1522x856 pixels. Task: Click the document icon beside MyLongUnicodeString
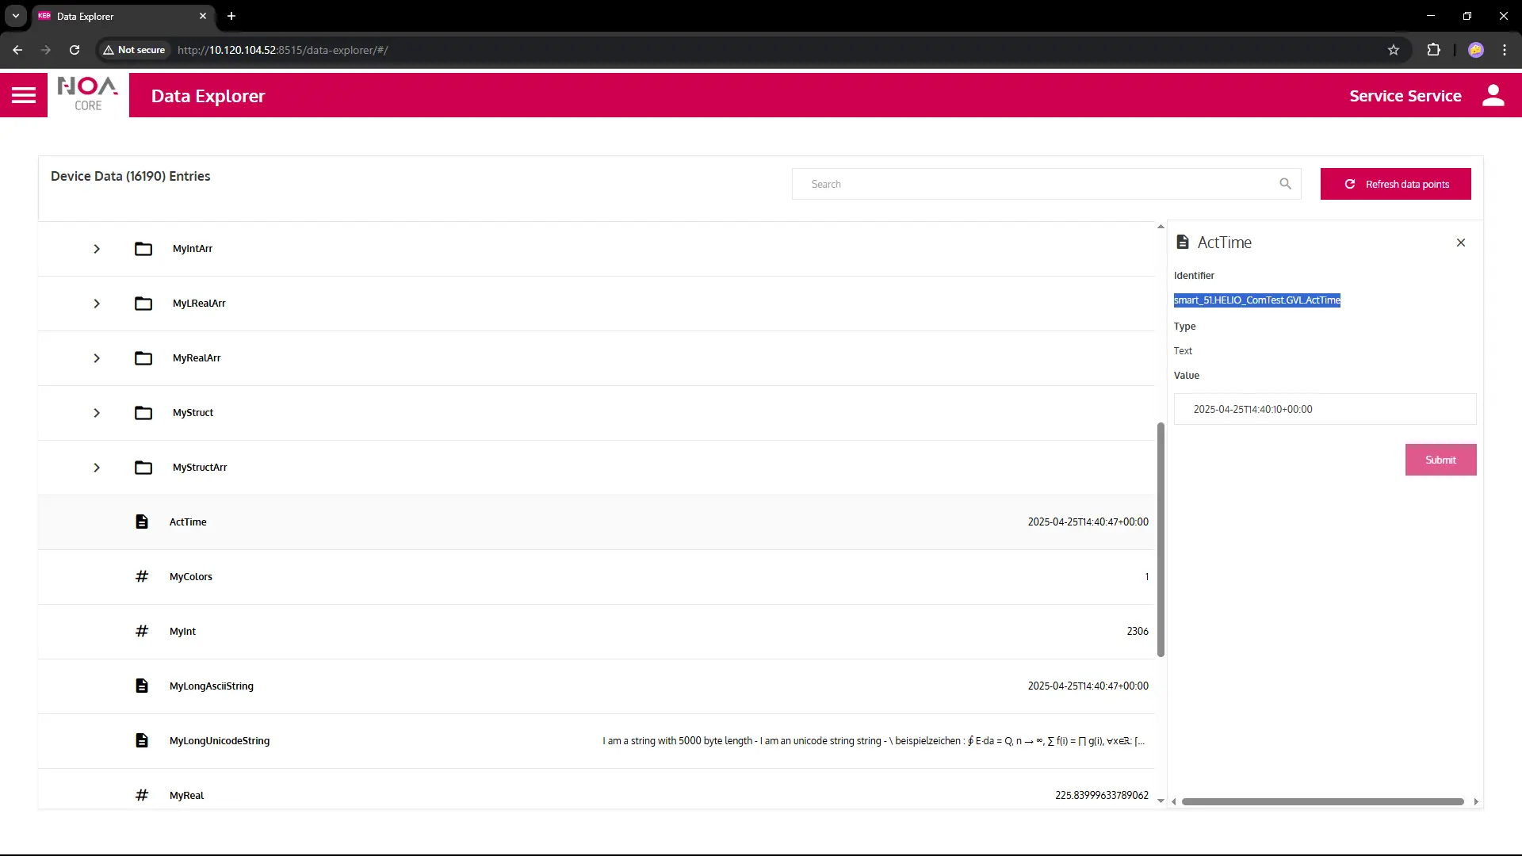coord(141,740)
